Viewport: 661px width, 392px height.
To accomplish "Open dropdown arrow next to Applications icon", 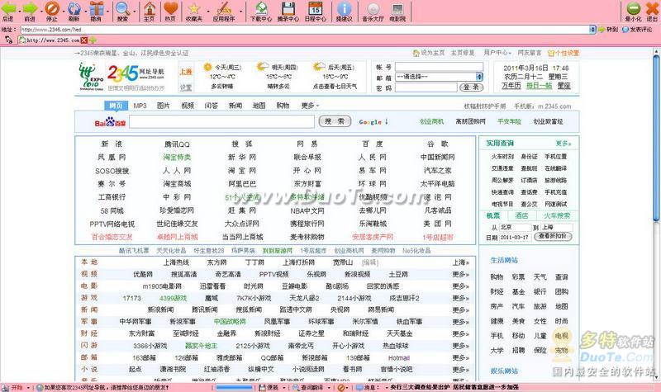I will pyautogui.click(x=240, y=11).
